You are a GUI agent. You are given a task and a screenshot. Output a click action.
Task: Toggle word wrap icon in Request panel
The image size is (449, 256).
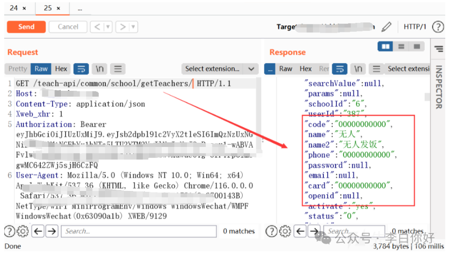click(x=81, y=69)
